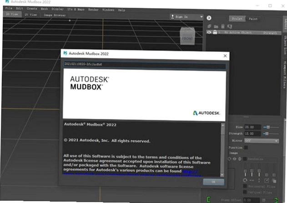Click the Strength column header
287x203 pixels.
point(270,33)
